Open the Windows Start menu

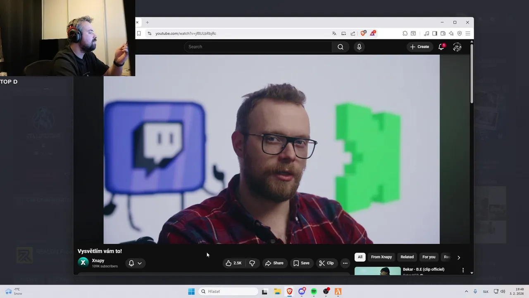click(191, 291)
